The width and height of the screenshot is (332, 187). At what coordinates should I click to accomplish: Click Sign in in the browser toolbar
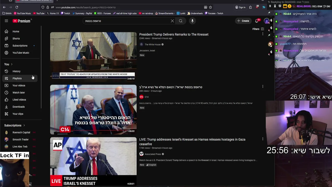(240, 7)
